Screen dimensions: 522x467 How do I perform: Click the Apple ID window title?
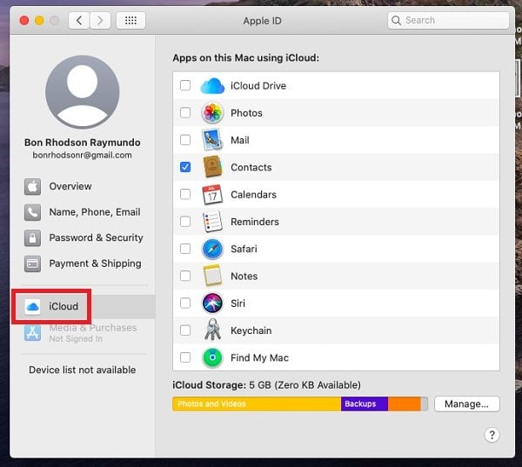(x=263, y=21)
